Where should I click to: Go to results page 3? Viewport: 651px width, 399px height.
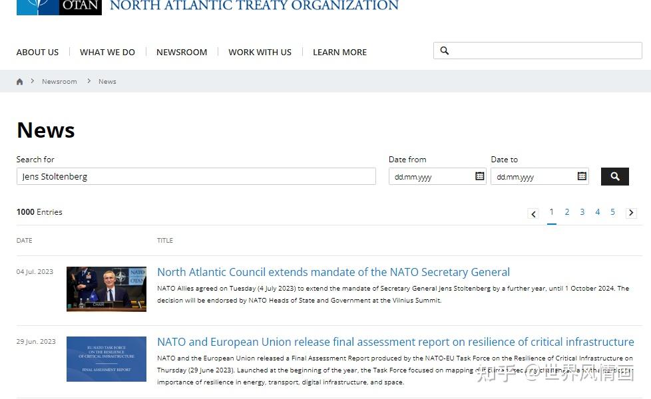click(x=582, y=212)
